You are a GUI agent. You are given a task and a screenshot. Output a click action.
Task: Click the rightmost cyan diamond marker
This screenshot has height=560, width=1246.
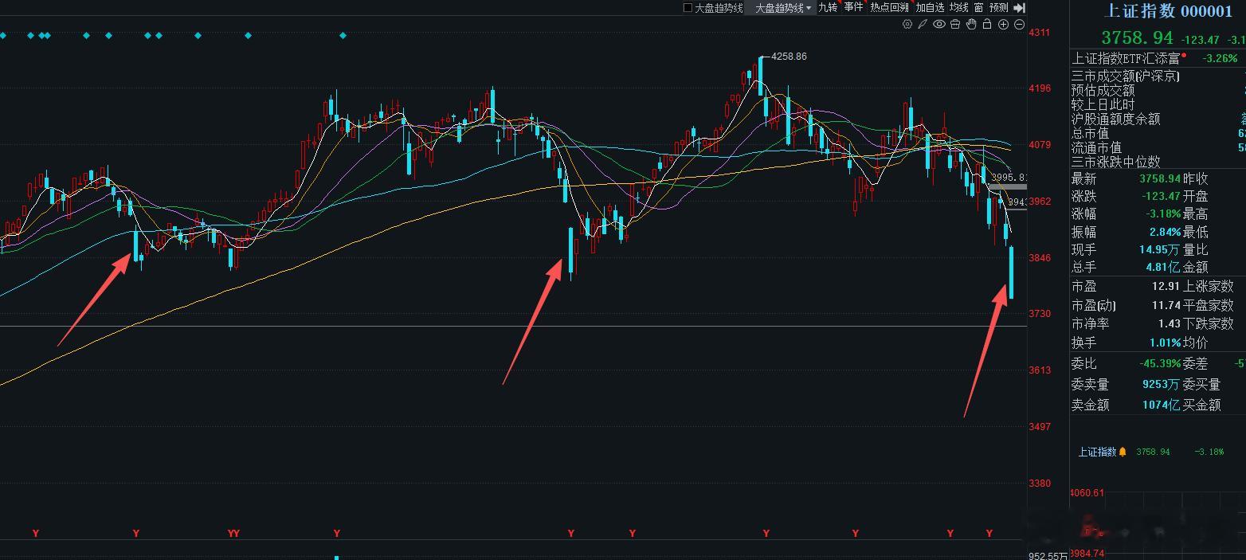click(343, 36)
